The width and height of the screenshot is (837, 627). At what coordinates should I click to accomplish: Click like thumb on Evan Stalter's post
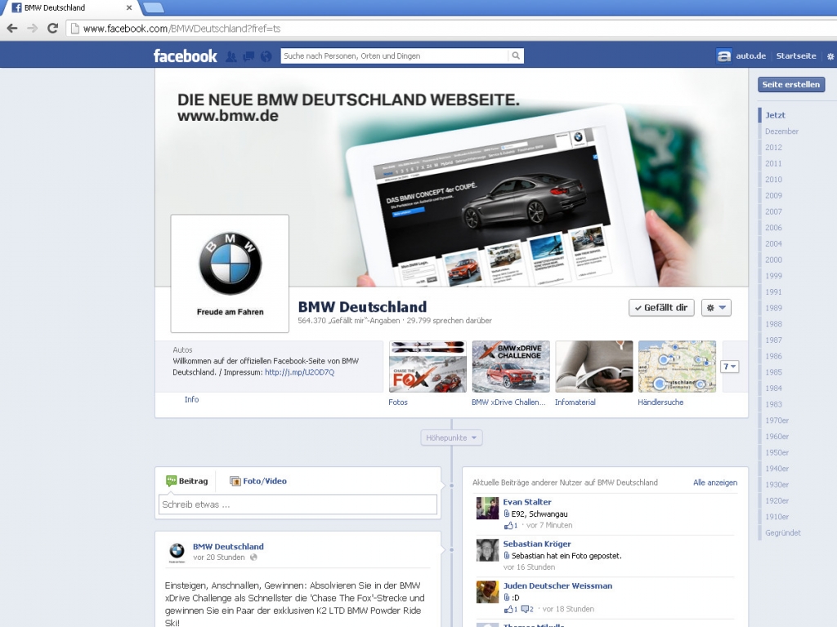click(x=508, y=525)
